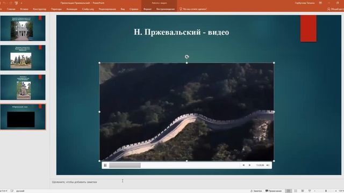Pause the video with the pause button
The image size is (344, 193).
tap(105, 166)
